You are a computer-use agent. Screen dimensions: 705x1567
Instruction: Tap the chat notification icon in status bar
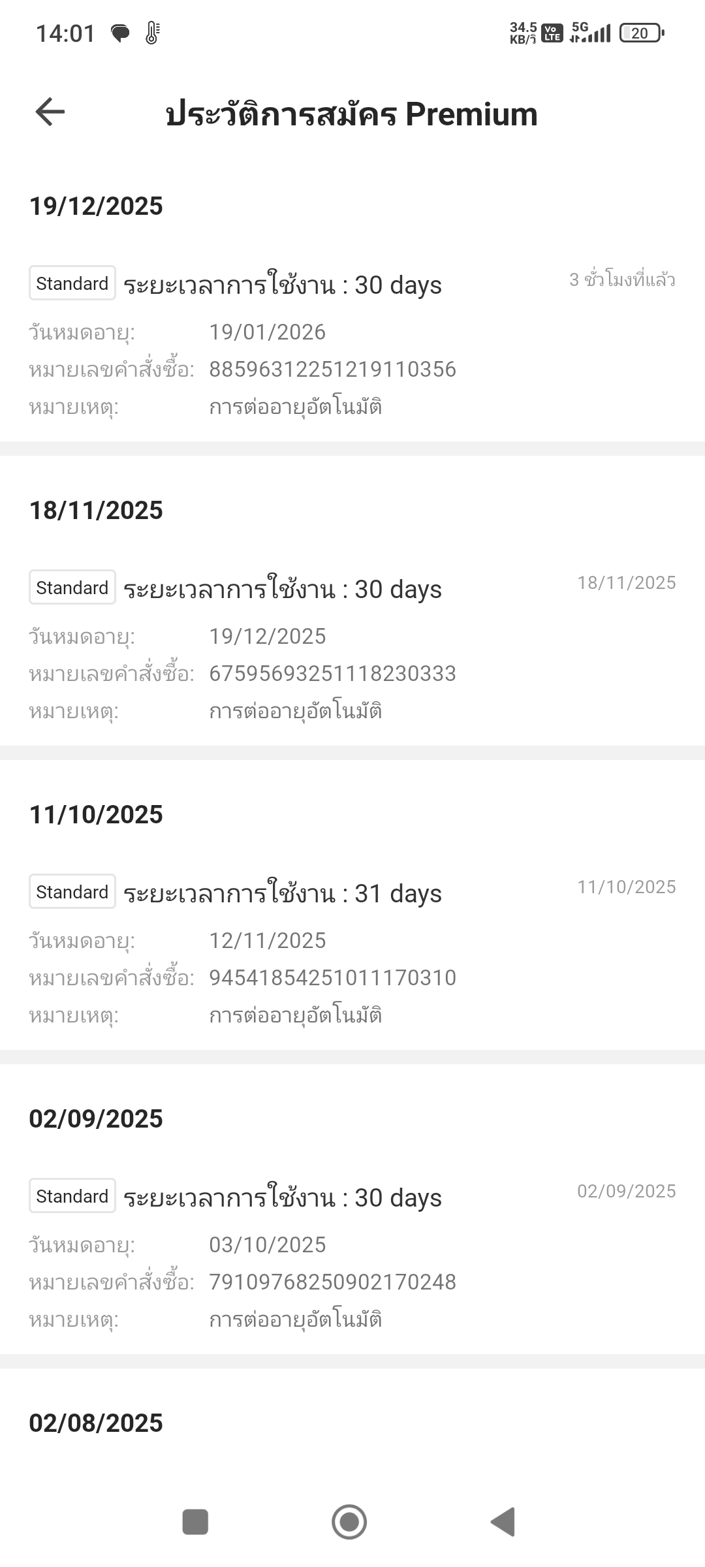120,33
